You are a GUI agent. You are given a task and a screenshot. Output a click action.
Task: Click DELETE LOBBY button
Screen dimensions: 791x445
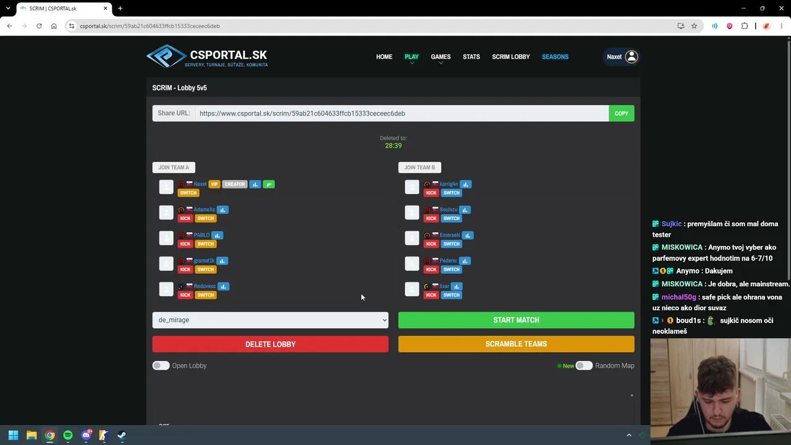click(x=271, y=344)
